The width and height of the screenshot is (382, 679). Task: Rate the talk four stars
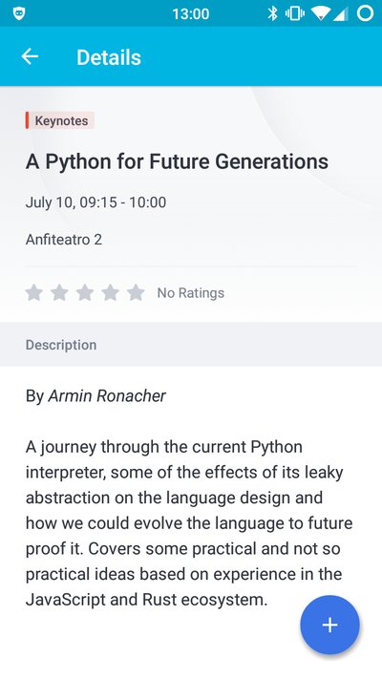[x=111, y=293]
